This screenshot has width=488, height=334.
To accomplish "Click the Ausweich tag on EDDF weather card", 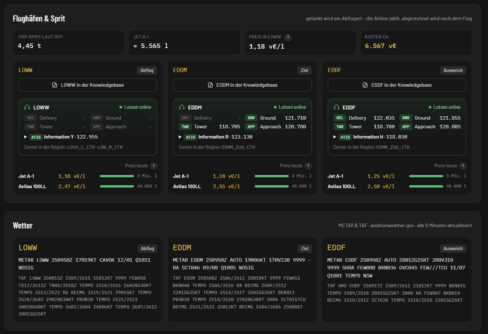I will pos(453,249).
